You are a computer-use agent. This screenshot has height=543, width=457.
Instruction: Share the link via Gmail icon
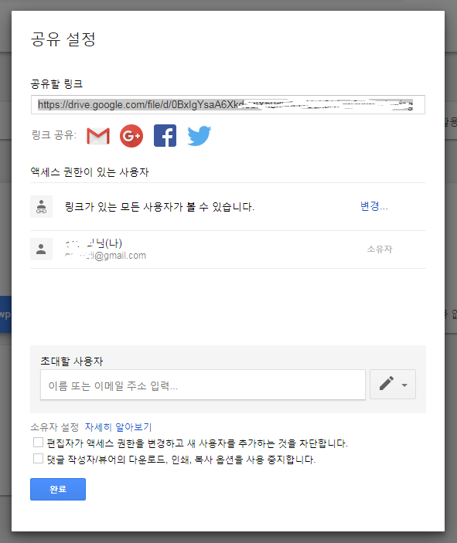click(98, 136)
